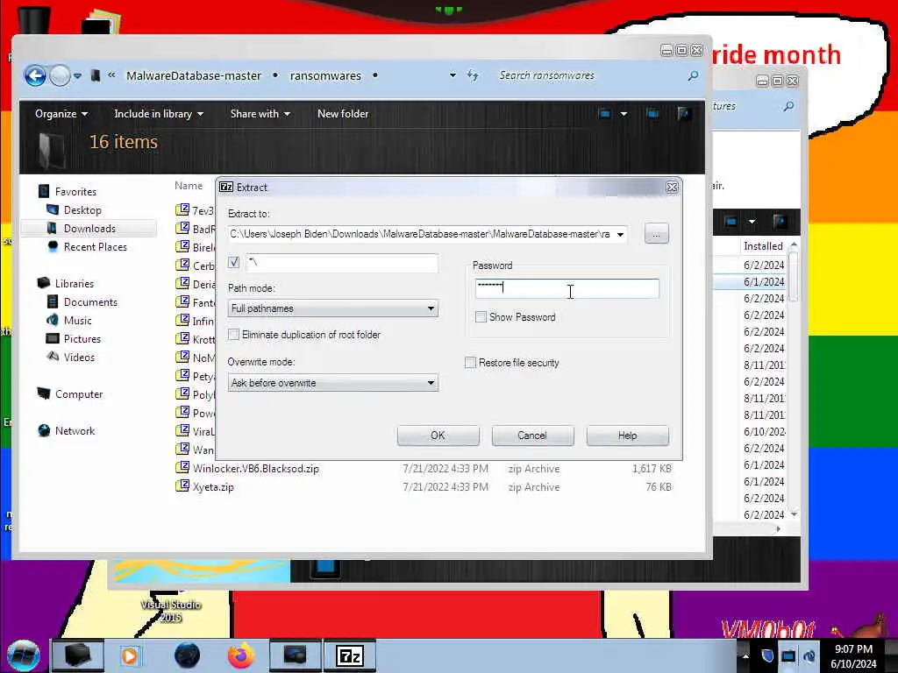Viewport: 898px width, 673px height.
Task: Enable Eliminate duplication of root folder
Action: point(233,334)
